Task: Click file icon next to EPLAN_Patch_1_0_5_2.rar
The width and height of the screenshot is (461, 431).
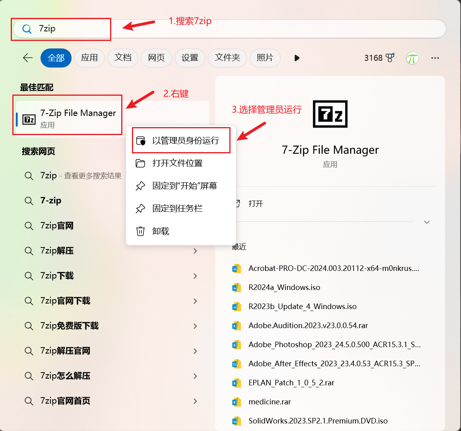Action: [x=236, y=383]
